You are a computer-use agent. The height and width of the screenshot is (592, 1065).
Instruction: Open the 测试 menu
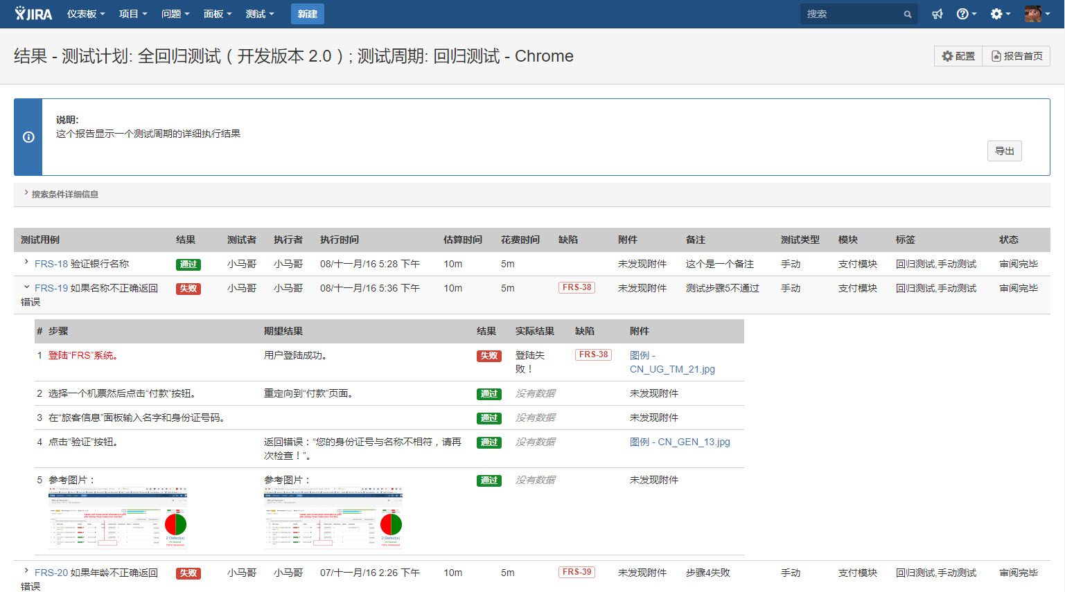(x=260, y=14)
